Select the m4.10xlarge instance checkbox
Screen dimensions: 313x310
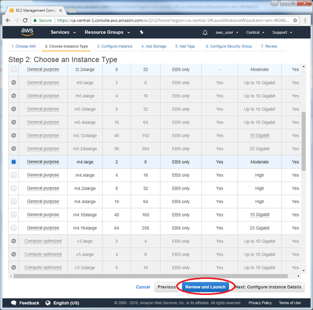click(13, 214)
